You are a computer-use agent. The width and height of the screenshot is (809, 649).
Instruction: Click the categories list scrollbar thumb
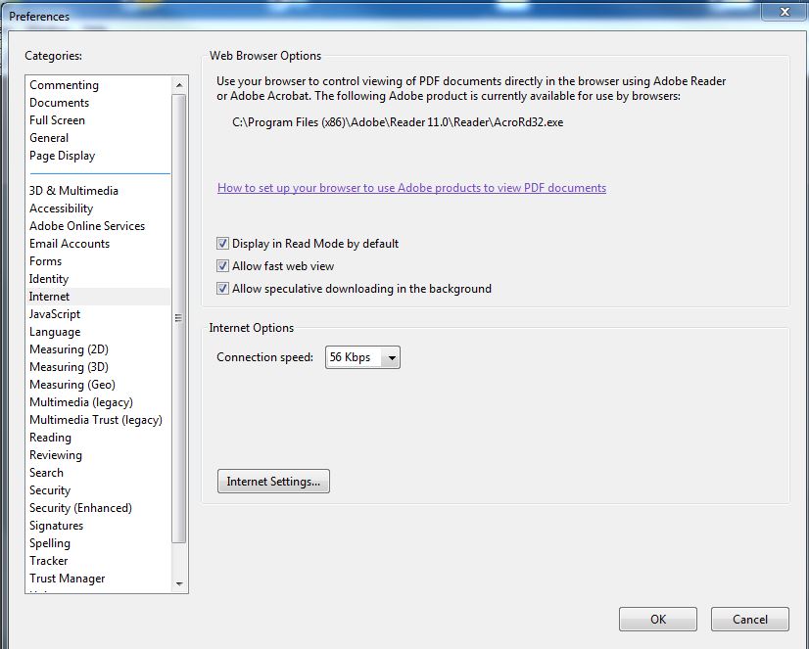179,318
